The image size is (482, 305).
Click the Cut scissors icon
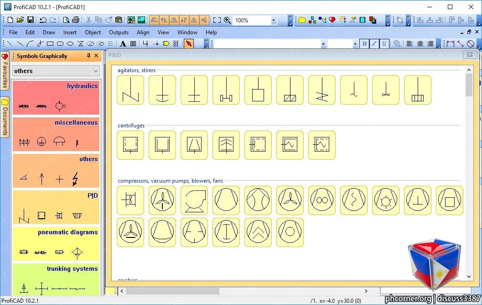88,20
